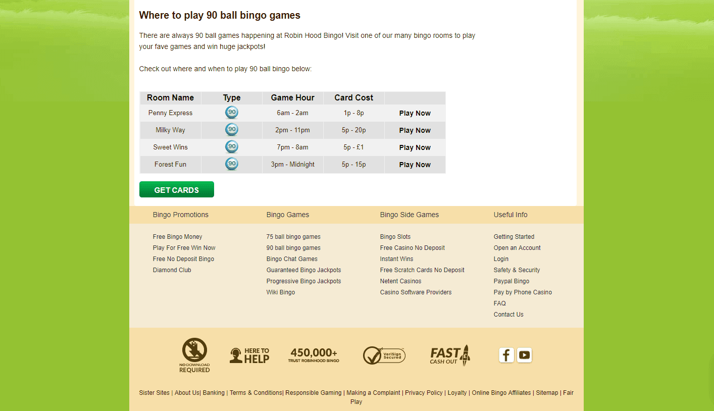The height and width of the screenshot is (411, 714).
Task: Visit the Bingo Chat Games page
Action: (x=292, y=259)
